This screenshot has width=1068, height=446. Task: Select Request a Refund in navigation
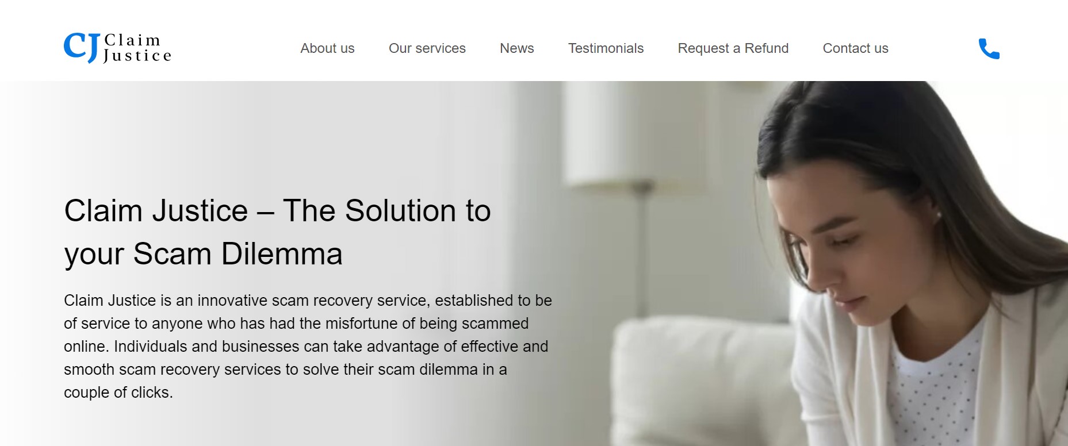tap(733, 48)
